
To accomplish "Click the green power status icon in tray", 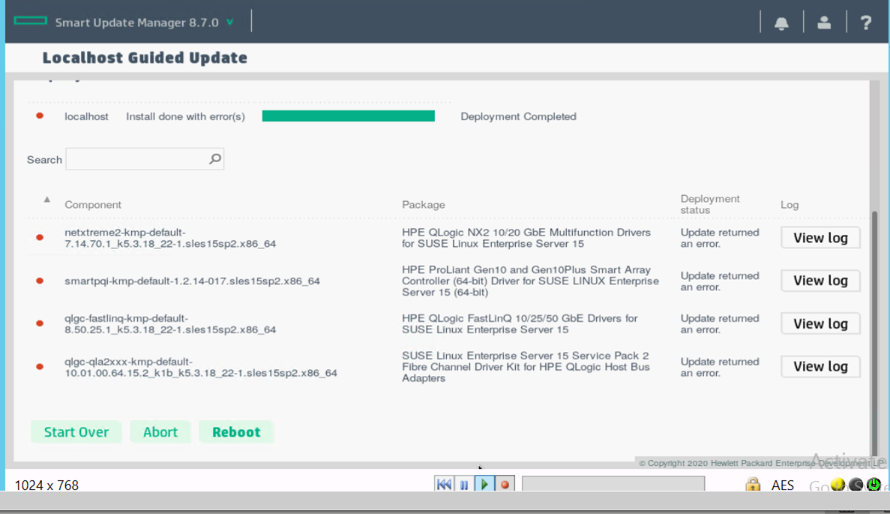I will (x=872, y=485).
